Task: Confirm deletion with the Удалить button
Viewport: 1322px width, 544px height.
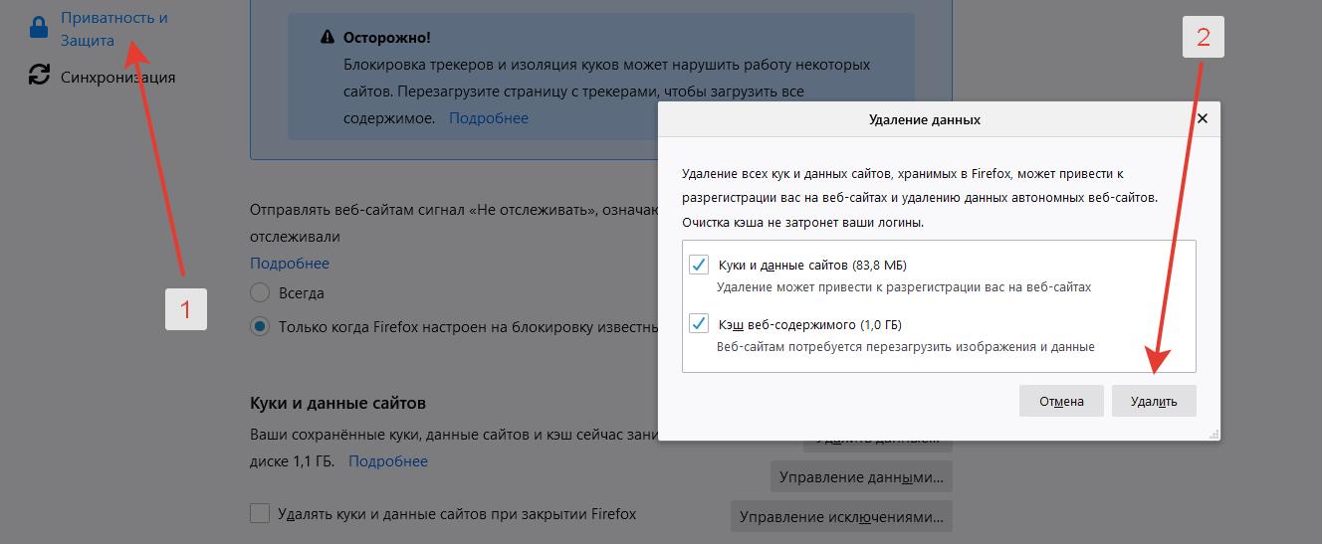Action: pyautogui.click(x=1154, y=401)
